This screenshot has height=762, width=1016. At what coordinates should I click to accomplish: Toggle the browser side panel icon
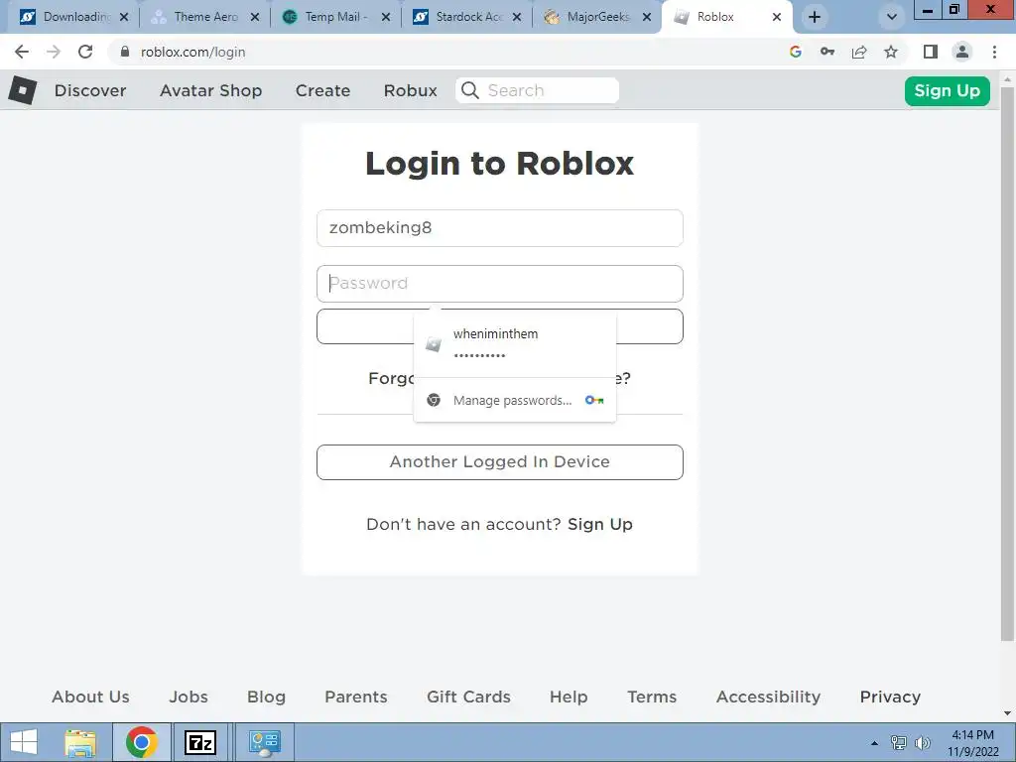point(931,52)
